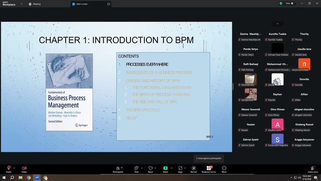
Task: Click the Windows Start button
Action: click(4, 177)
